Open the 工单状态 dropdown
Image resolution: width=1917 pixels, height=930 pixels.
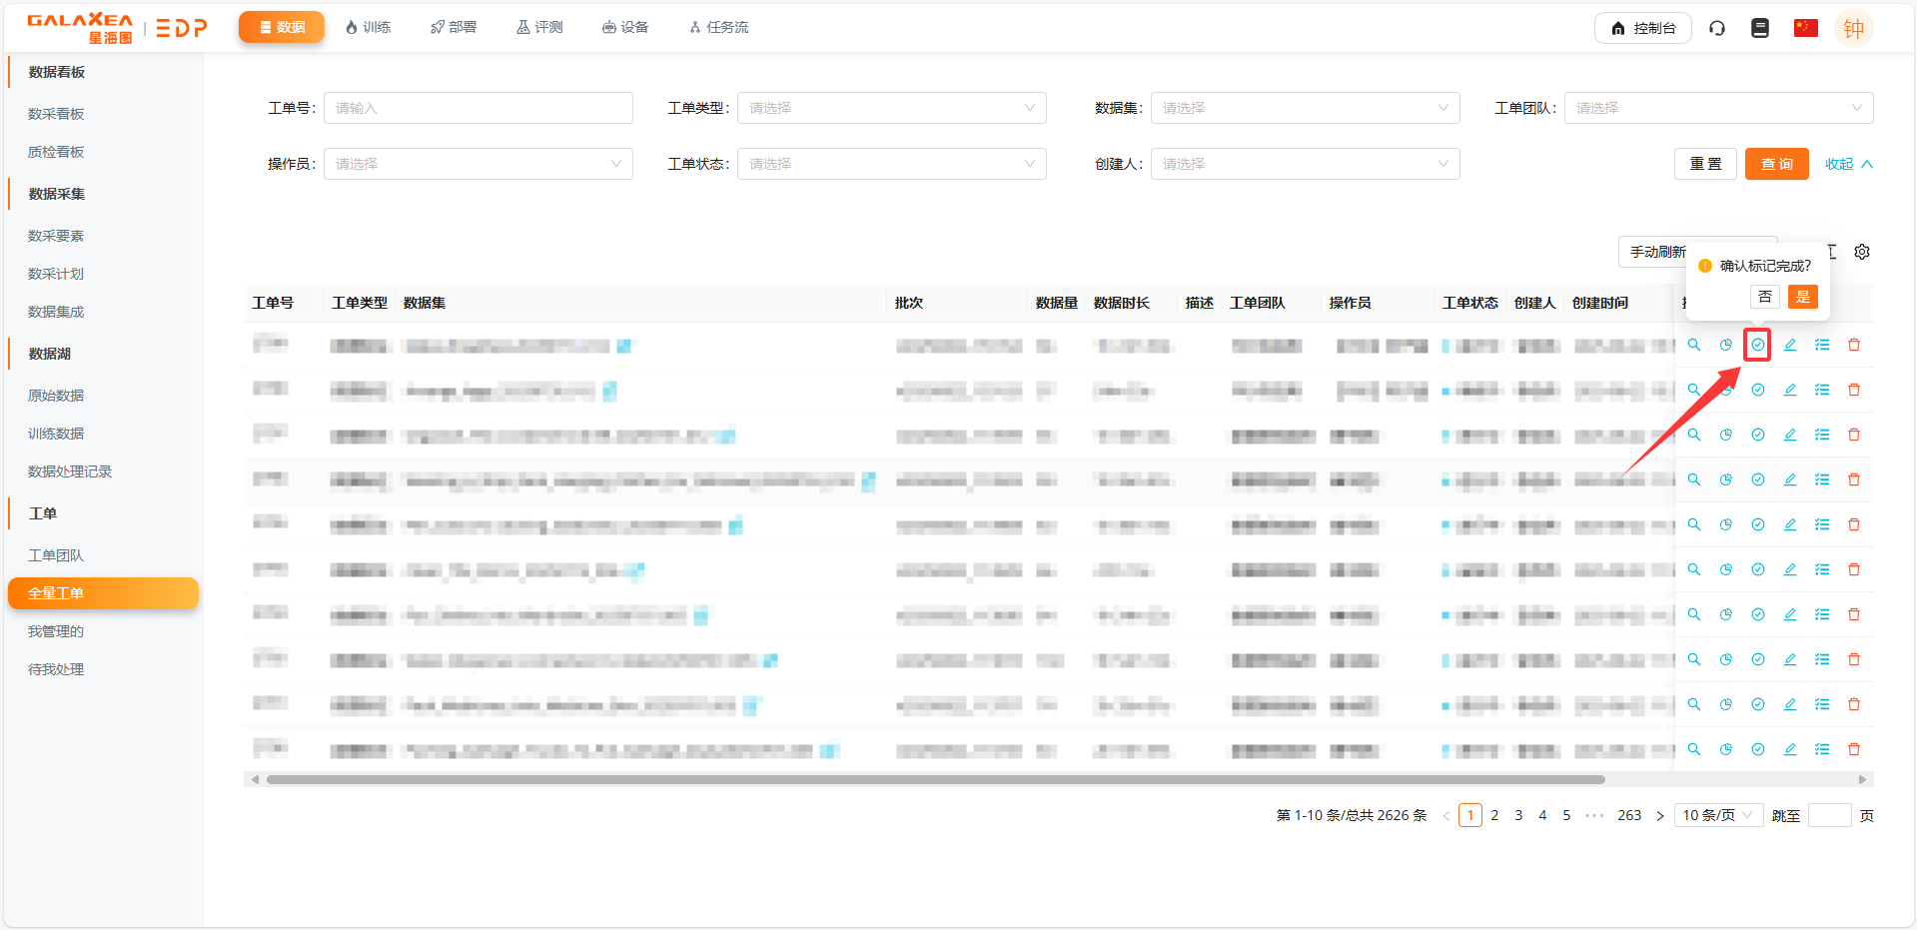tap(891, 164)
